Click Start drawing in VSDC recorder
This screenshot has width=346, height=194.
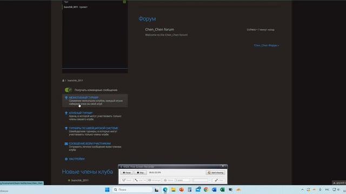[215, 172]
